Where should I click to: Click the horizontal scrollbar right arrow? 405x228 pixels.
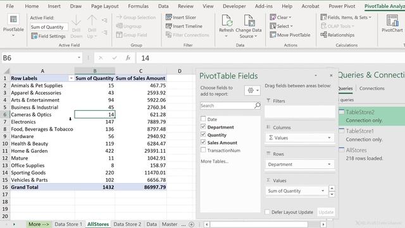click(323, 224)
